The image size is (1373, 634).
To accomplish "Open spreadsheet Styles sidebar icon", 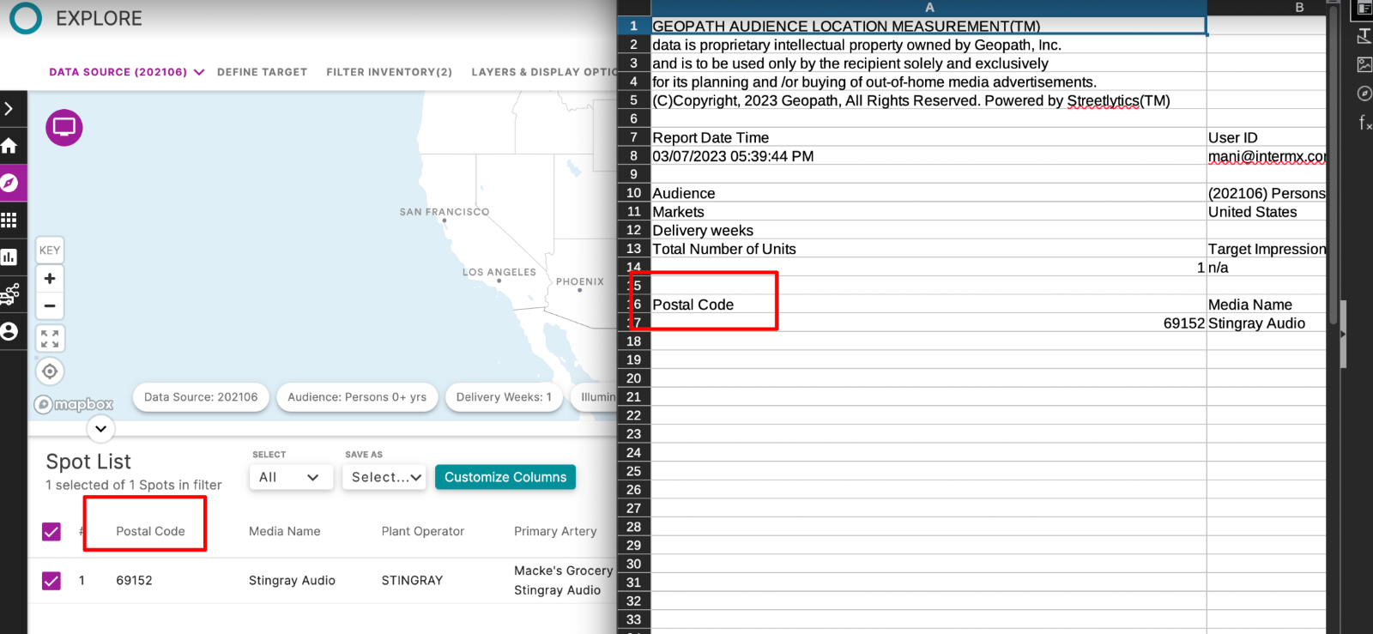I will click(x=1364, y=36).
